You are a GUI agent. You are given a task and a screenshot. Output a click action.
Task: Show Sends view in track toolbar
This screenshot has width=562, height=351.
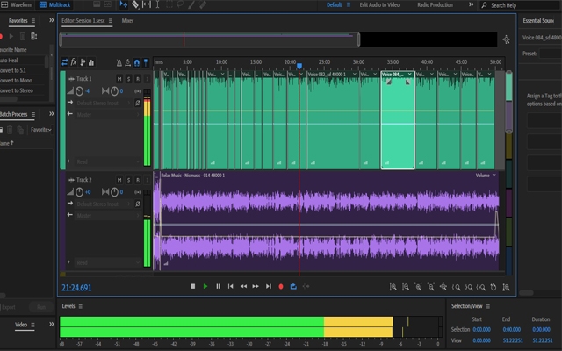click(83, 62)
